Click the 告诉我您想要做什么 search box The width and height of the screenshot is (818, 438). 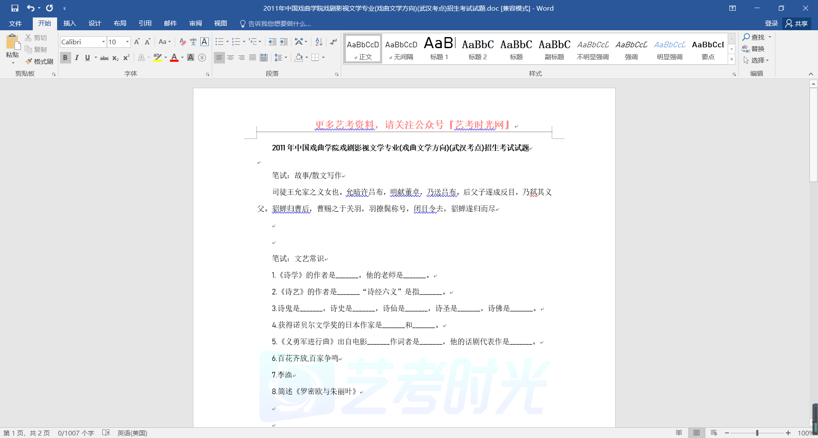[x=279, y=24]
